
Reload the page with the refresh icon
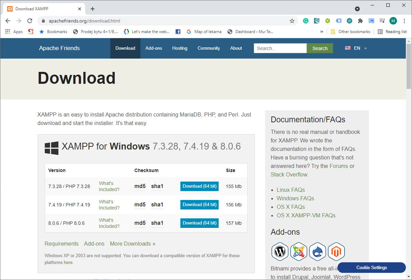click(30, 21)
